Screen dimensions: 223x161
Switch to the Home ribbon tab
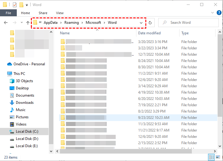tap(25, 13)
